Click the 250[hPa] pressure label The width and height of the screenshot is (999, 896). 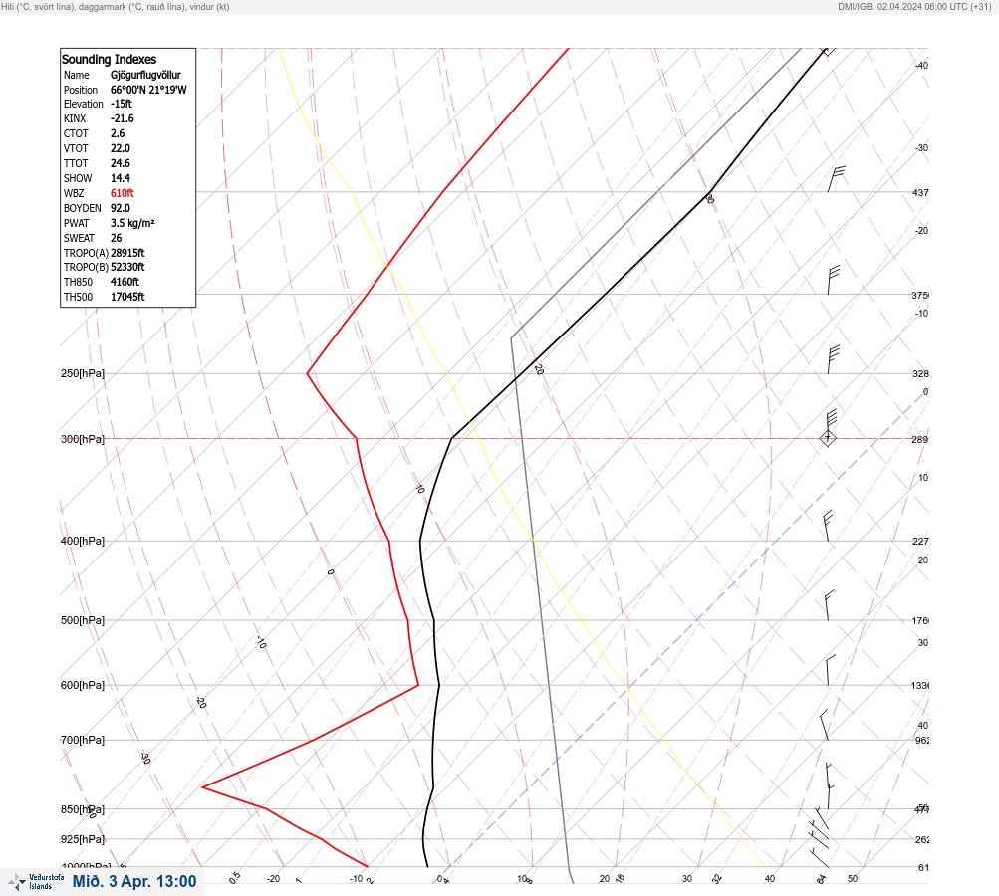83,373
